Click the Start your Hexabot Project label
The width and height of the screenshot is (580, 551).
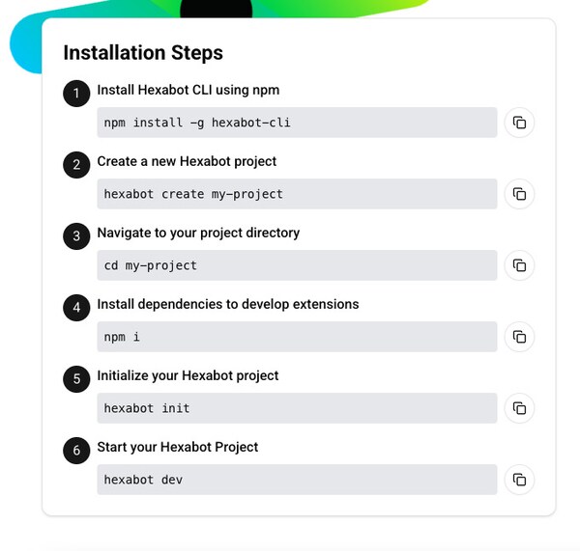coord(178,447)
